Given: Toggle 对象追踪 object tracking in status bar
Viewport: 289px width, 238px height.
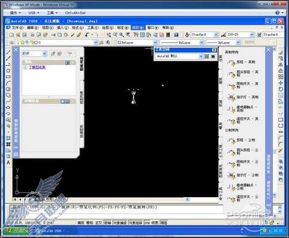Looking at the screenshot, I should [135, 223].
